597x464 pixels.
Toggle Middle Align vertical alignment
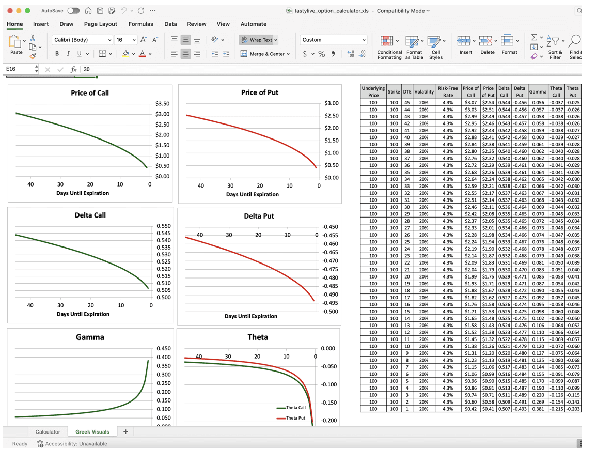pos(185,39)
